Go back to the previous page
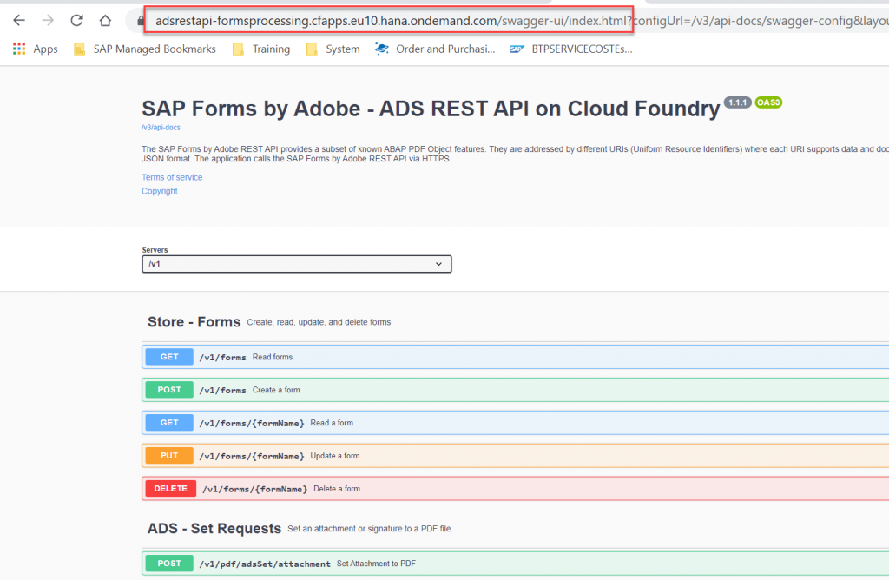The width and height of the screenshot is (889, 580). point(19,21)
